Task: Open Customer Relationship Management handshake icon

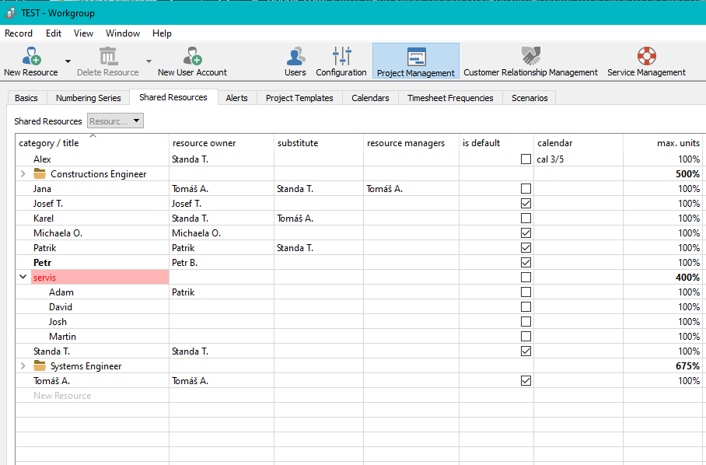Action: tap(531, 56)
